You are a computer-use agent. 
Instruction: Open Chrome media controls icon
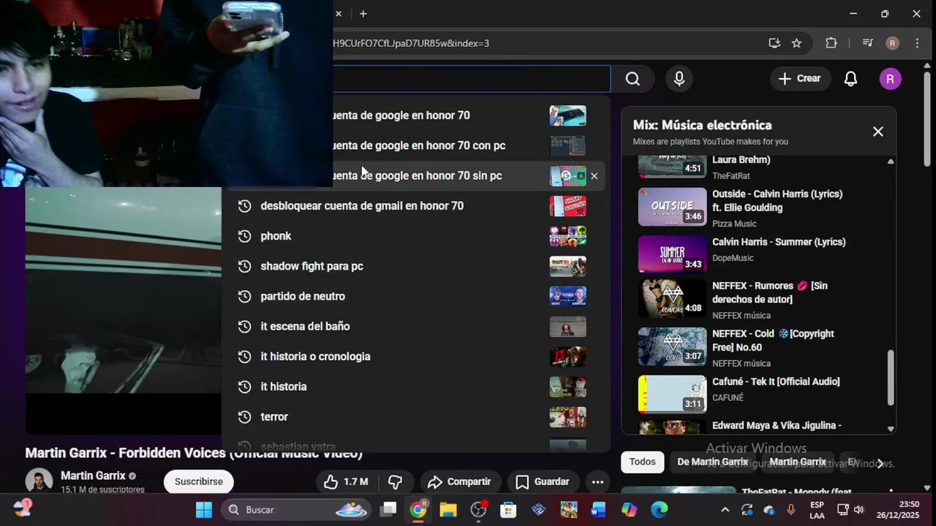click(868, 43)
